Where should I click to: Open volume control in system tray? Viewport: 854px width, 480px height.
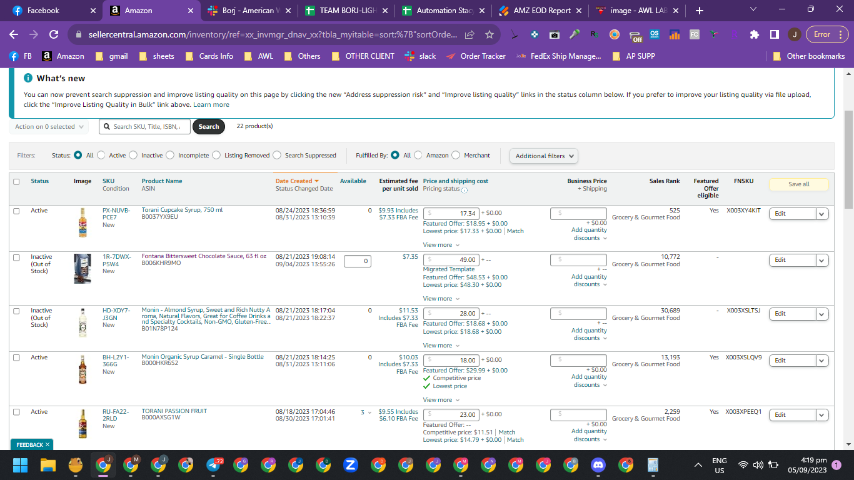coord(758,465)
